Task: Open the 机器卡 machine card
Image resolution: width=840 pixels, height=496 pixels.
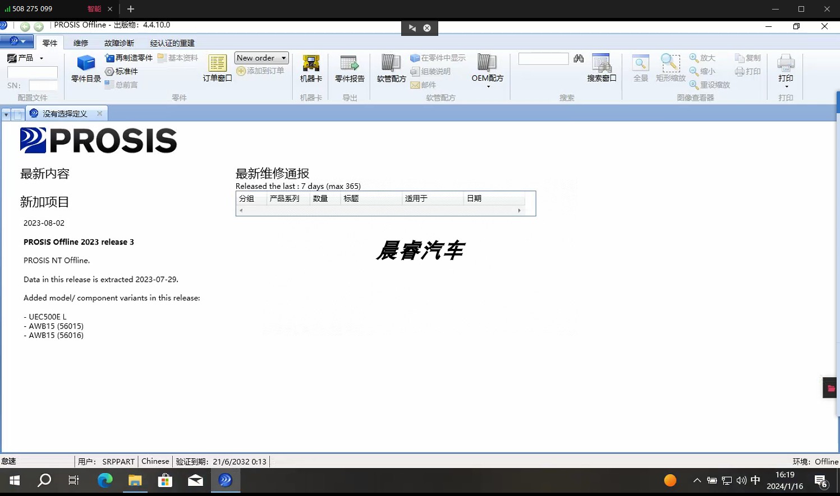Action: point(311,68)
